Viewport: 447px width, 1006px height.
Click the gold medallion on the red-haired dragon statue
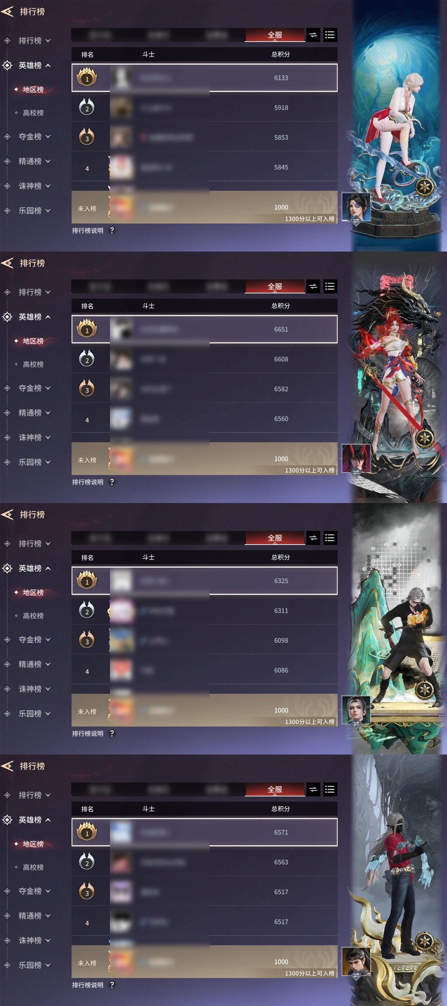point(424,438)
